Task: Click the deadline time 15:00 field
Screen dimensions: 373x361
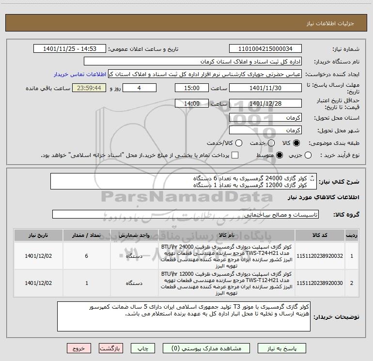Action: (x=192, y=88)
